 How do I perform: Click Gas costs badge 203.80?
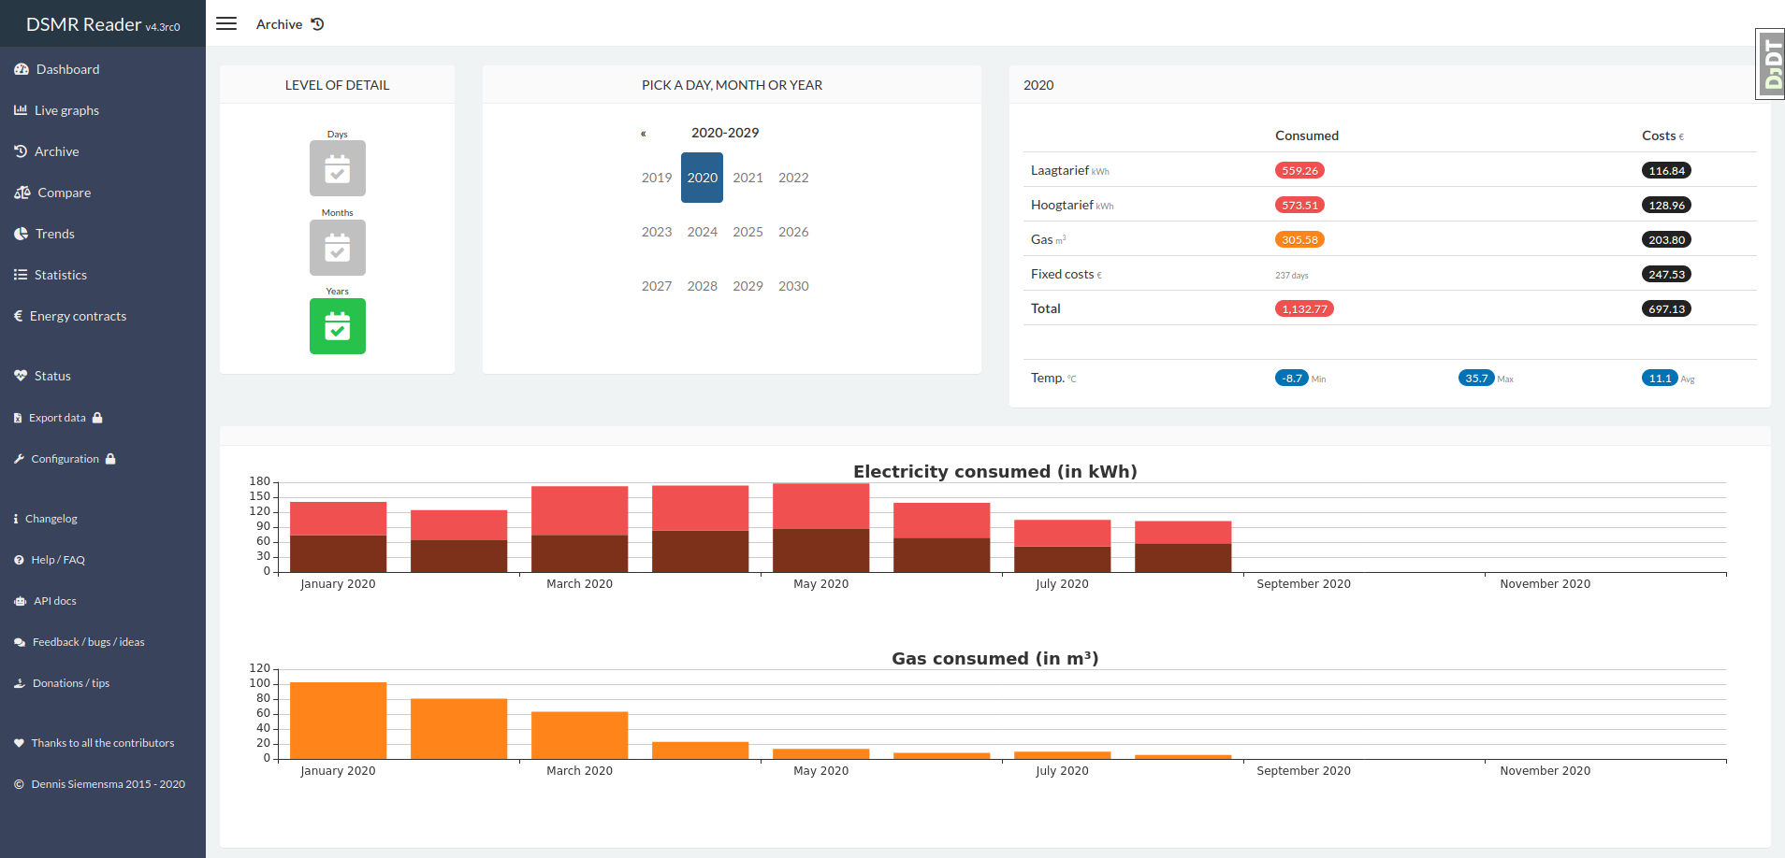click(x=1666, y=239)
